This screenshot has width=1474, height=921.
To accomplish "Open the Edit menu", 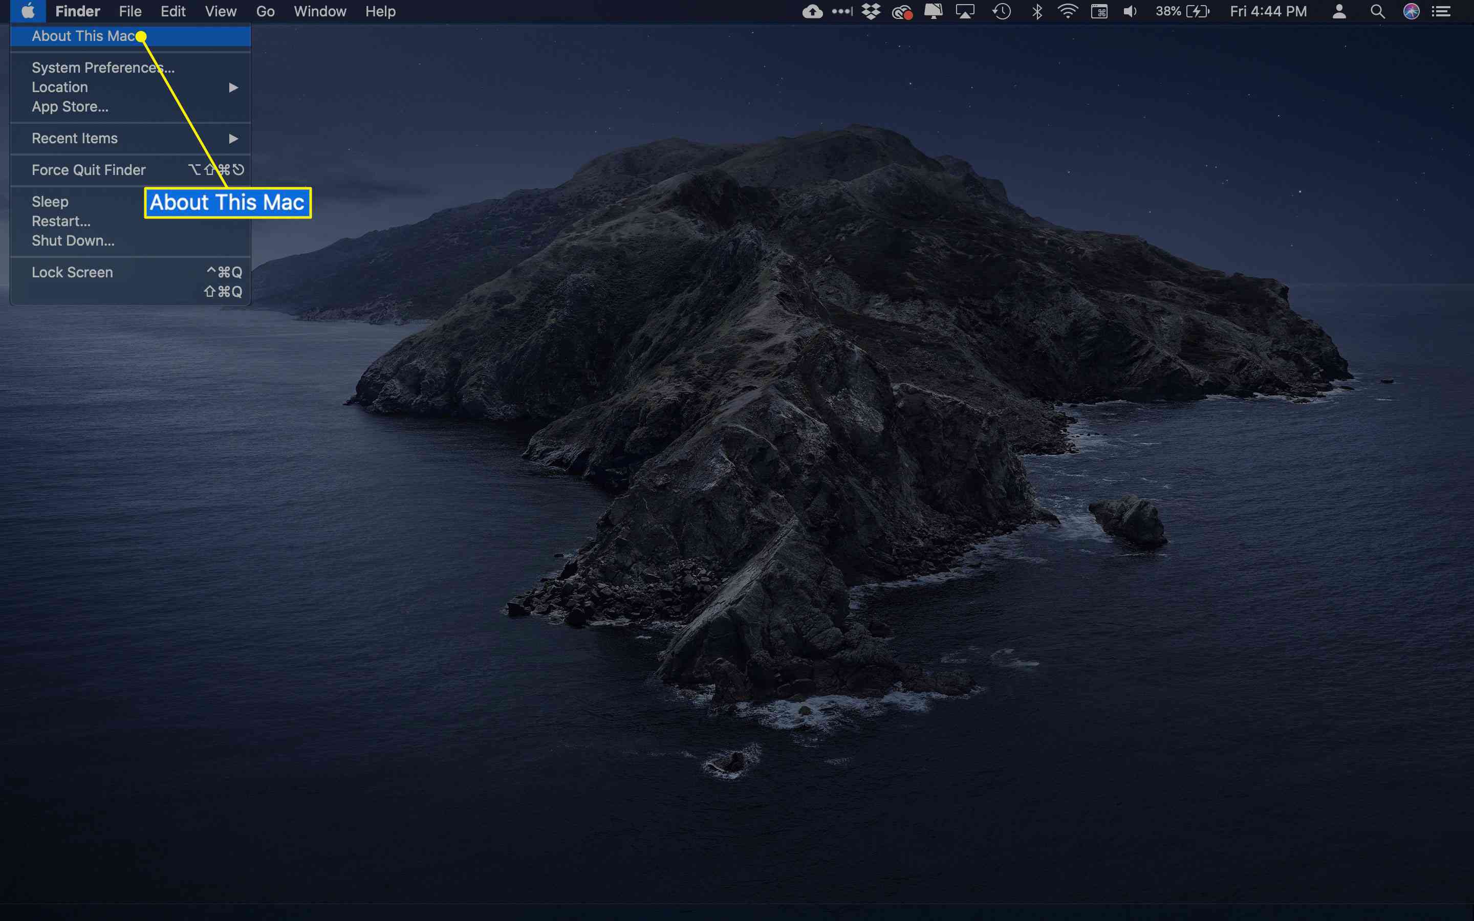I will tap(173, 12).
